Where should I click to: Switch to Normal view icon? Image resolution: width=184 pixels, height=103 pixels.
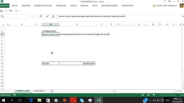click(x=143, y=95)
